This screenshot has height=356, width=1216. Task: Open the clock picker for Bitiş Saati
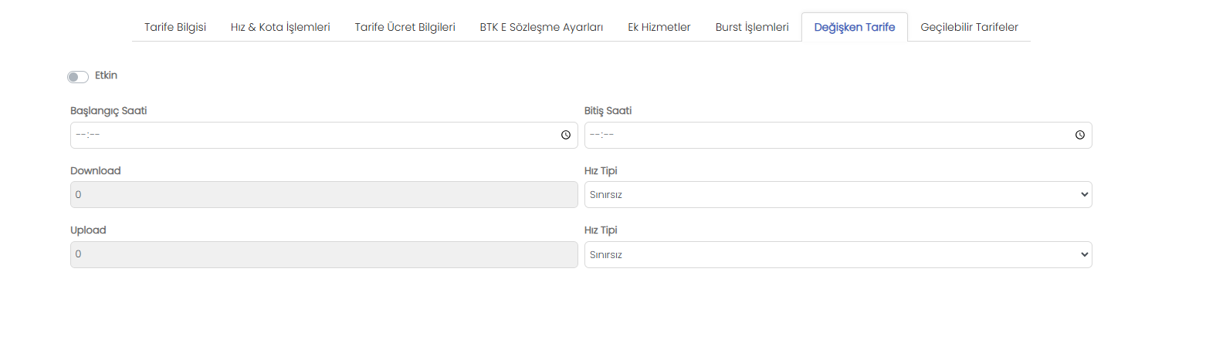tap(1080, 135)
